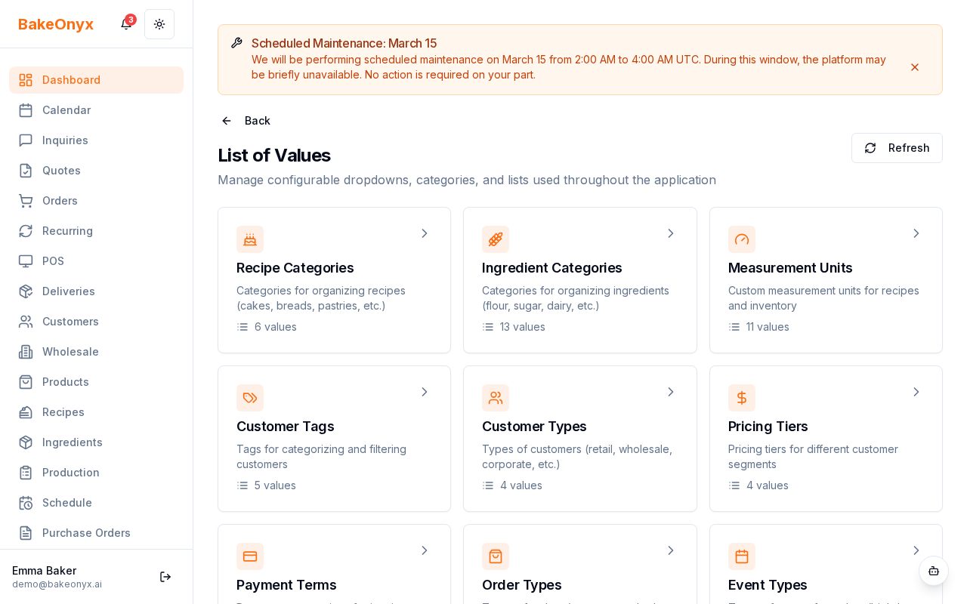Screen dimensions: 967x604
Task: Click the BakeOnyx logo
Action: coord(55,24)
